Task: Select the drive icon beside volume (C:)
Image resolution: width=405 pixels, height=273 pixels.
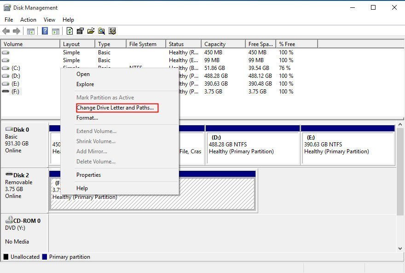Action: (5, 68)
